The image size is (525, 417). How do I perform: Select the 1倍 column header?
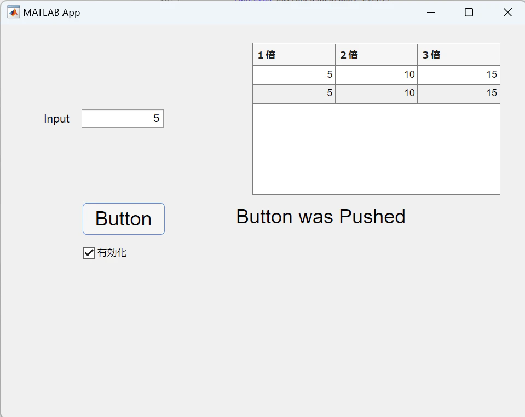(294, 55)
